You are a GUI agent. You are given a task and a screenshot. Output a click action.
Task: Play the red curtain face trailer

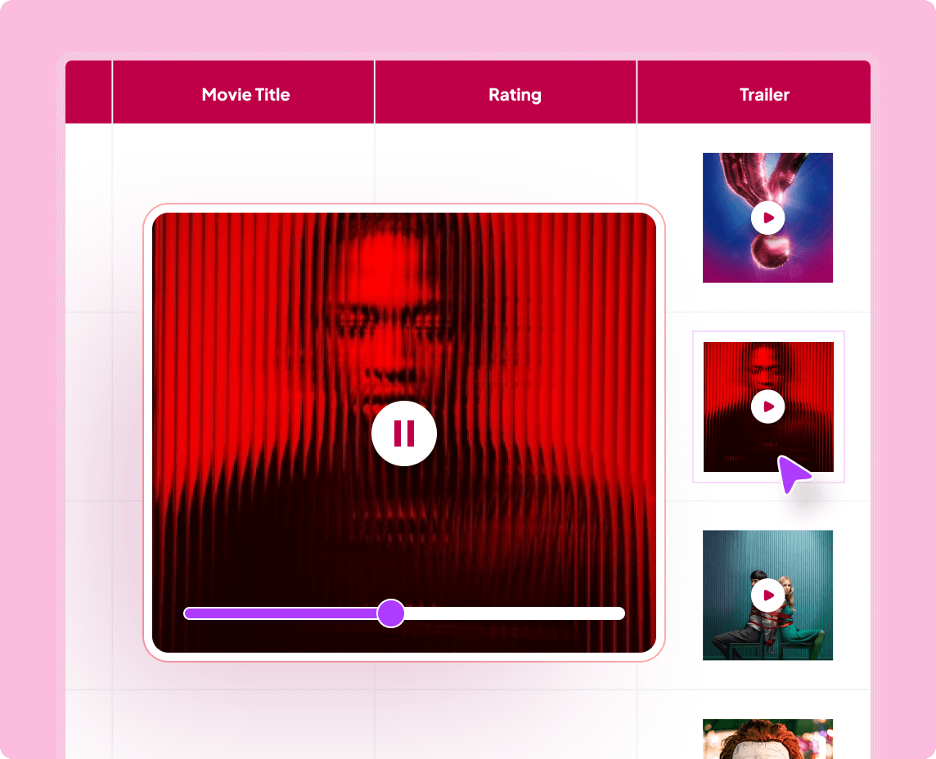click(767, 406)
